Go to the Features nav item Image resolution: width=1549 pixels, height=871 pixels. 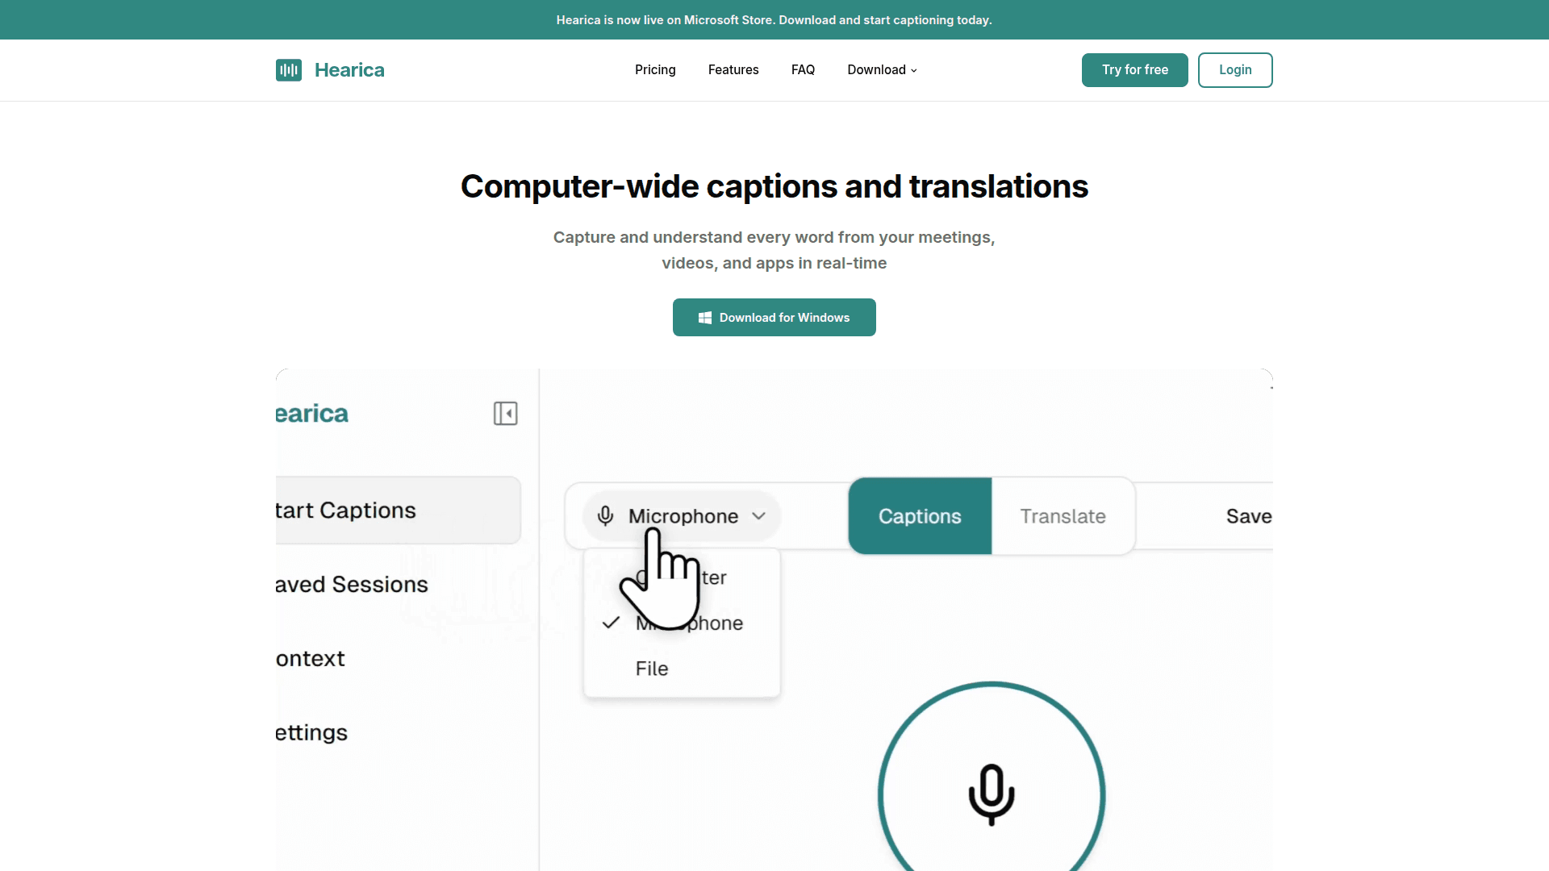click(733, 70)
